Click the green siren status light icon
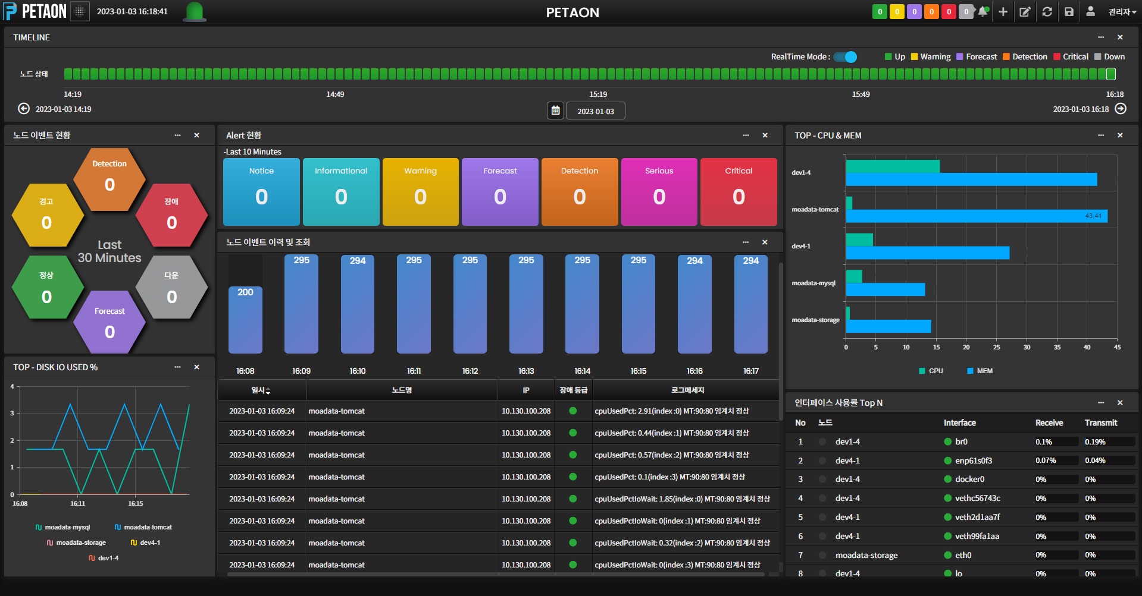The image size is (1142, 596). click(195, 11)
